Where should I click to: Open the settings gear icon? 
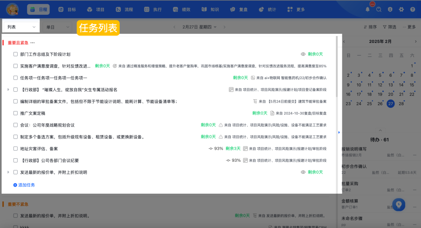click(x=402, y=9)
